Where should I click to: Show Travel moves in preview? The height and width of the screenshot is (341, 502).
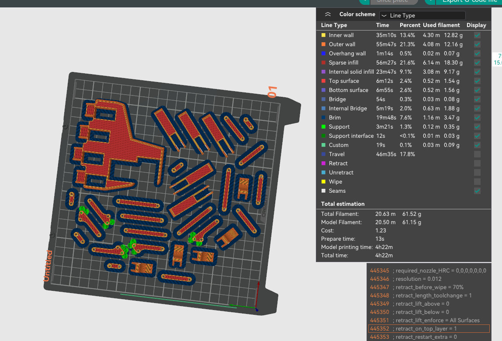tap(477, 154)
